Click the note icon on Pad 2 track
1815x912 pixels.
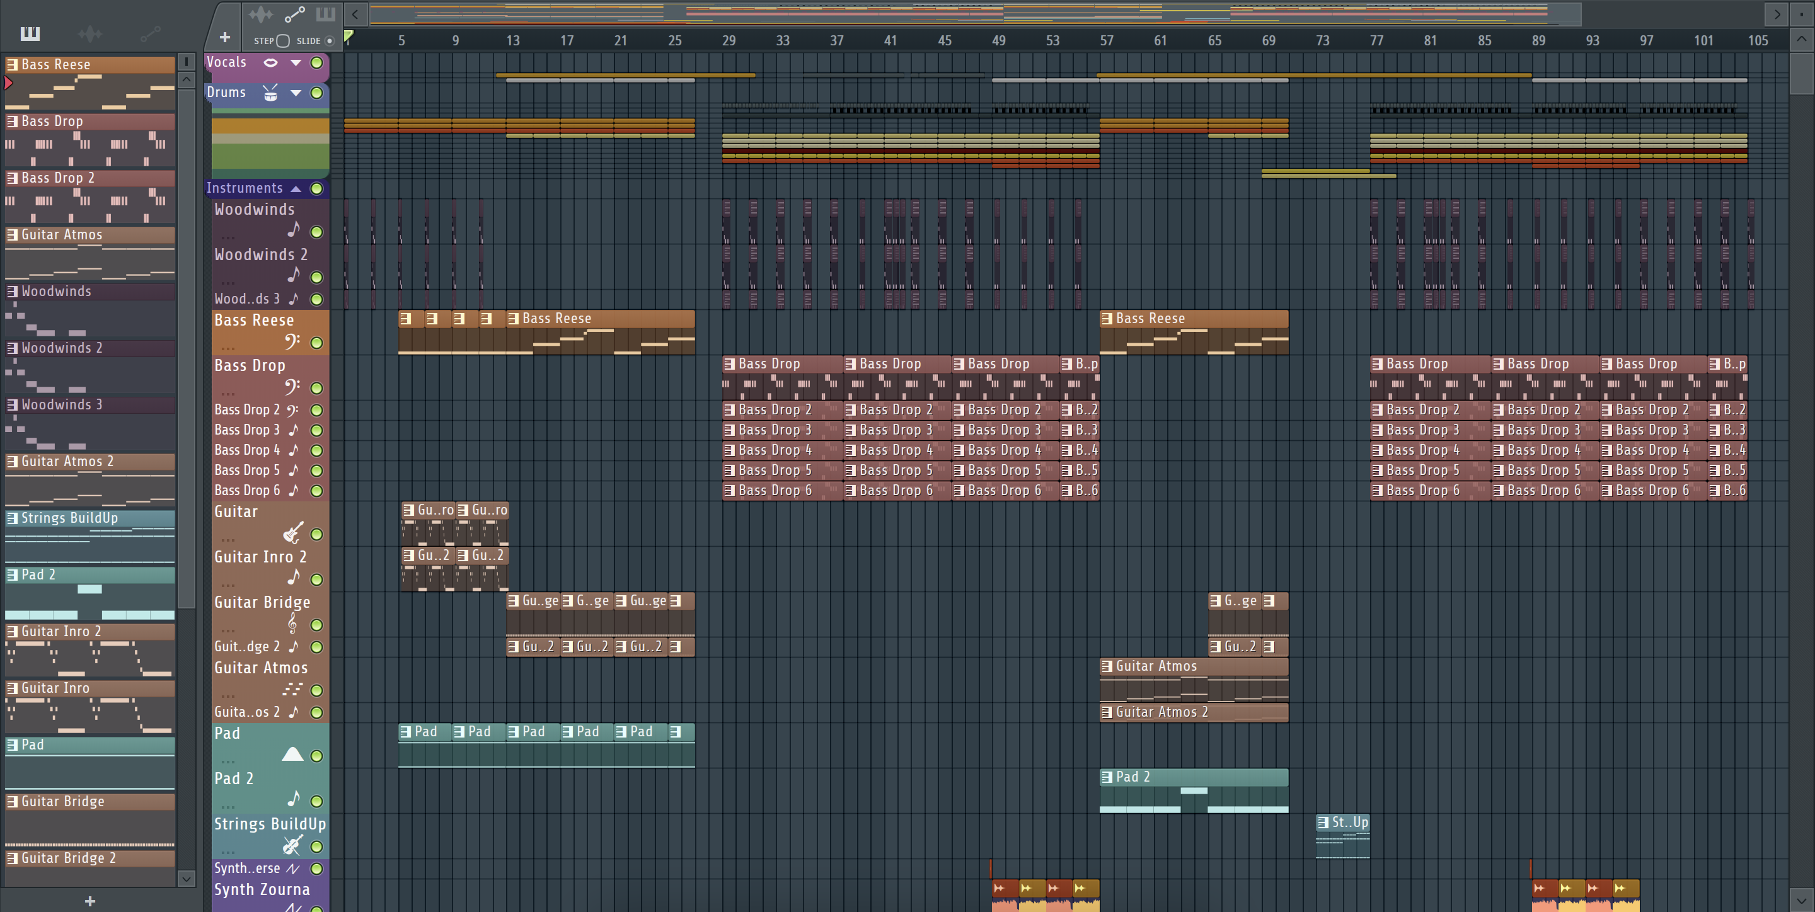click(294, 799)
